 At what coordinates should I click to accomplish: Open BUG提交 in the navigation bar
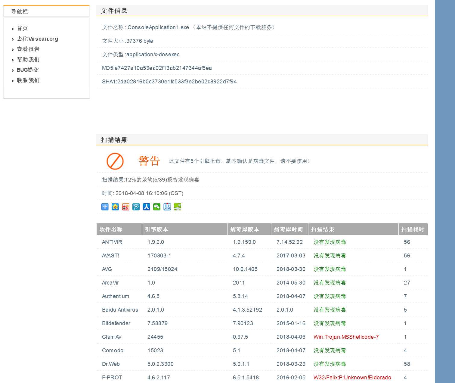[28, 70]
